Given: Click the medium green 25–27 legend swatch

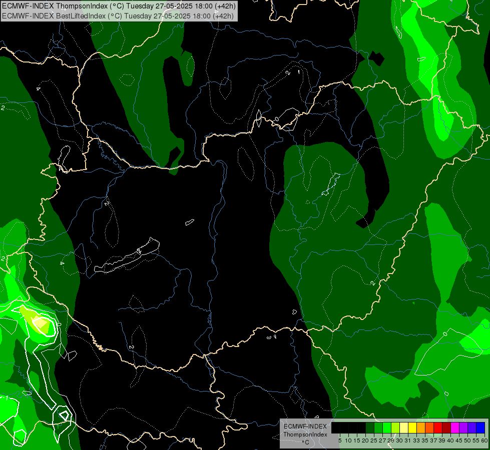Looking at the screenshot, I should pos(378,428).
